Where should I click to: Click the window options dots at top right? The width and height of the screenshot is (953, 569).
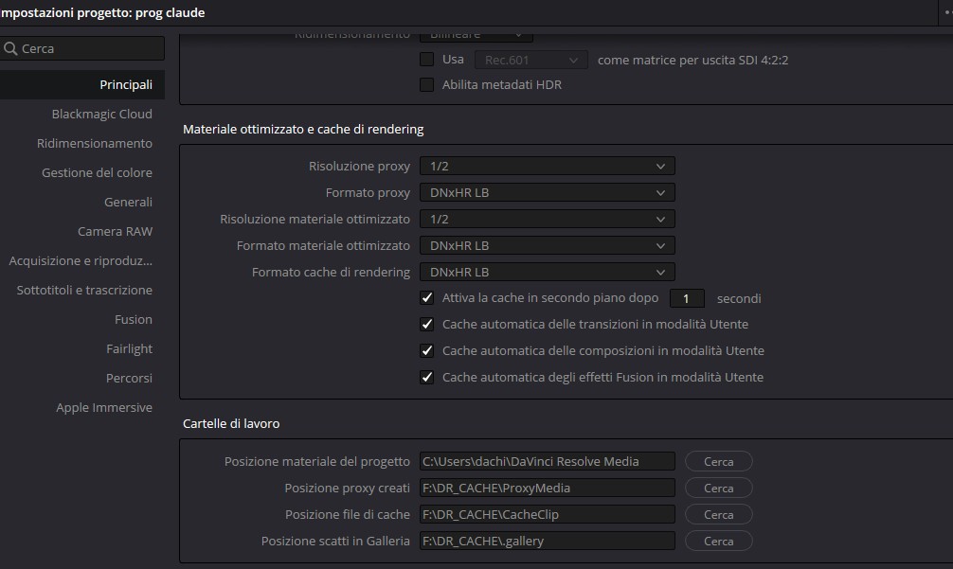[x=947, y=12]
